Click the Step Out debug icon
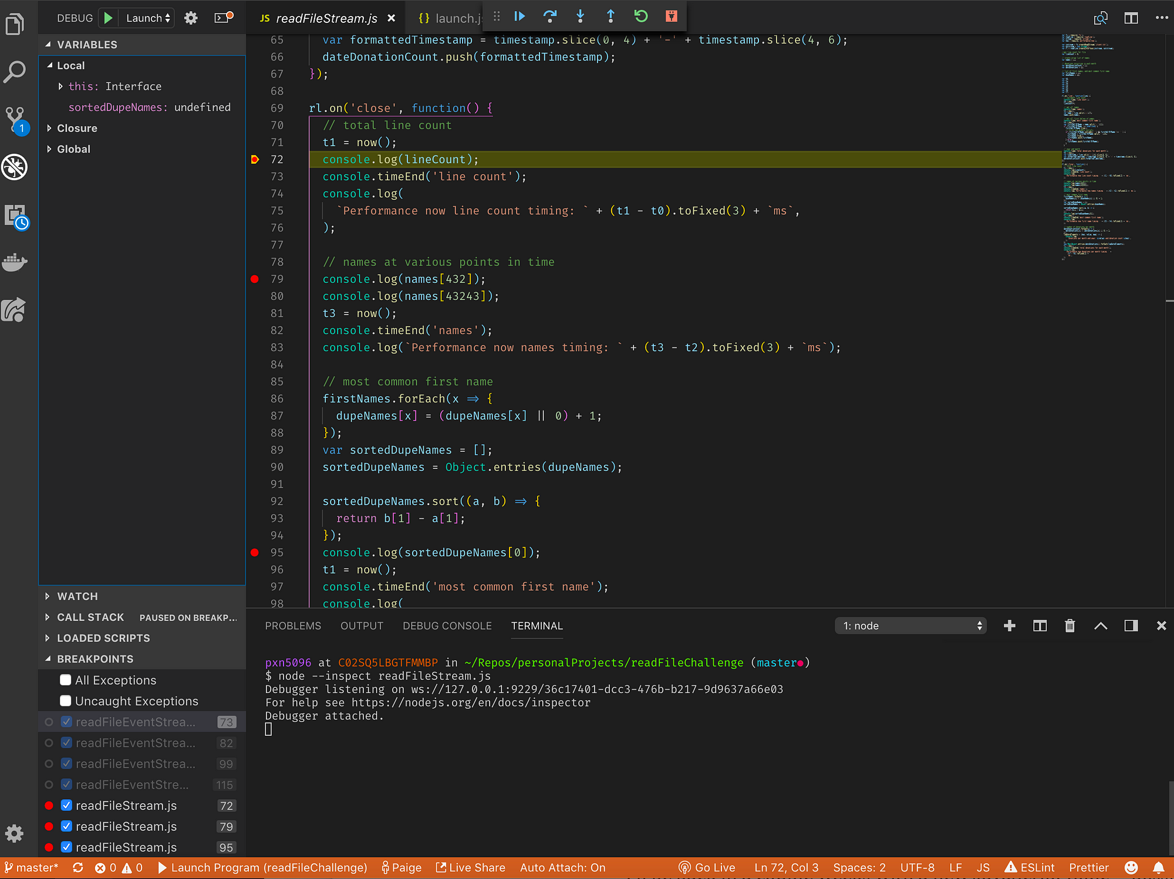 point(610,16)
